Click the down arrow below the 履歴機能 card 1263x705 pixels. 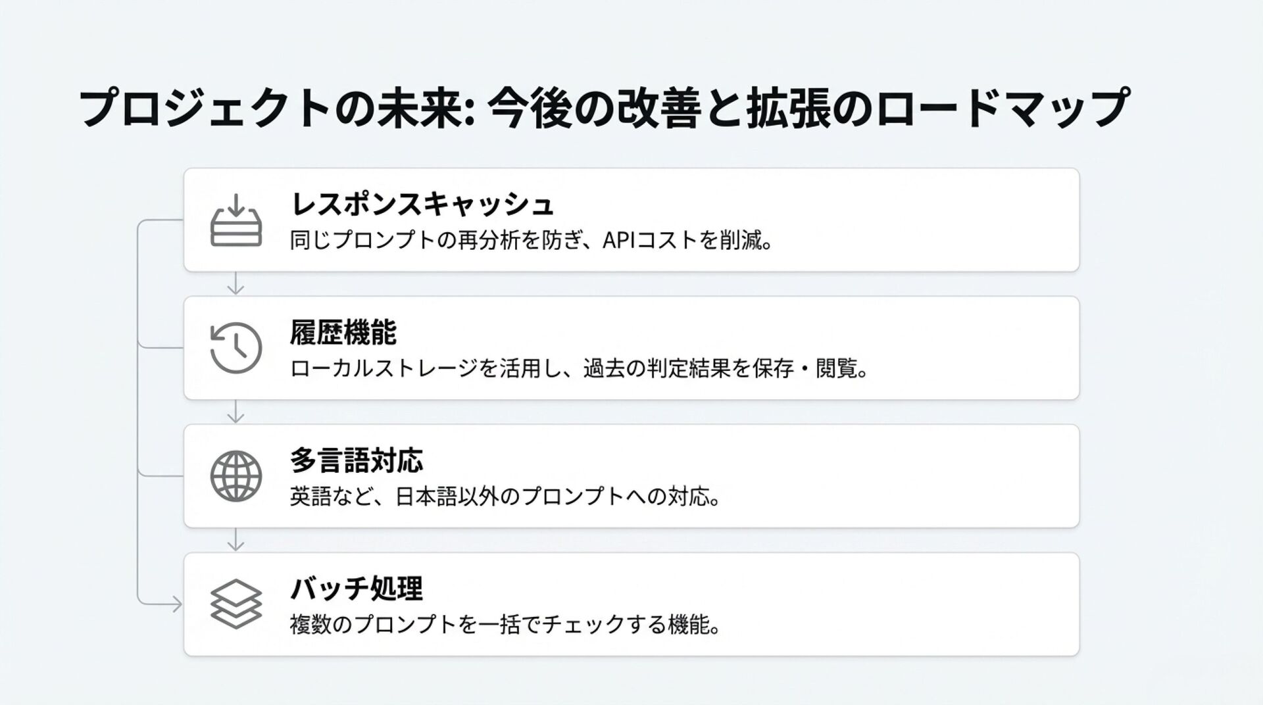(235, 411)
